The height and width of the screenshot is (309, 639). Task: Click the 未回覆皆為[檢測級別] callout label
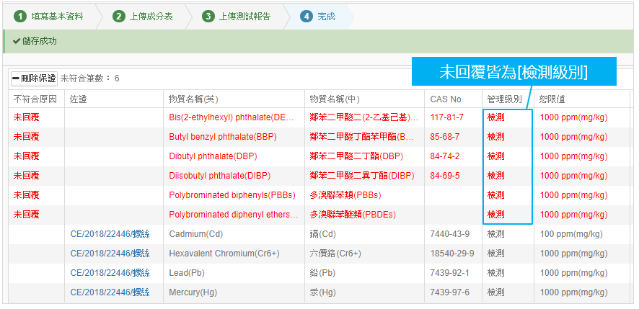tap(514, 72)
